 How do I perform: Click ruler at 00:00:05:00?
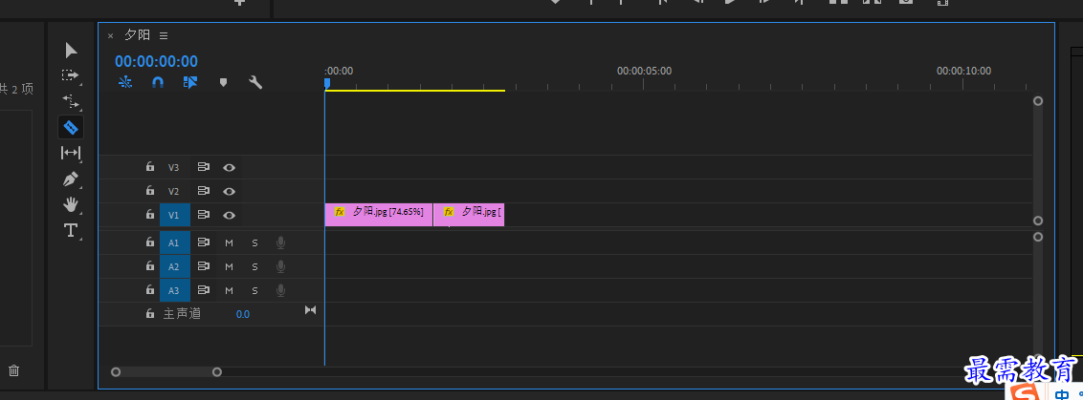pos(644,71)
